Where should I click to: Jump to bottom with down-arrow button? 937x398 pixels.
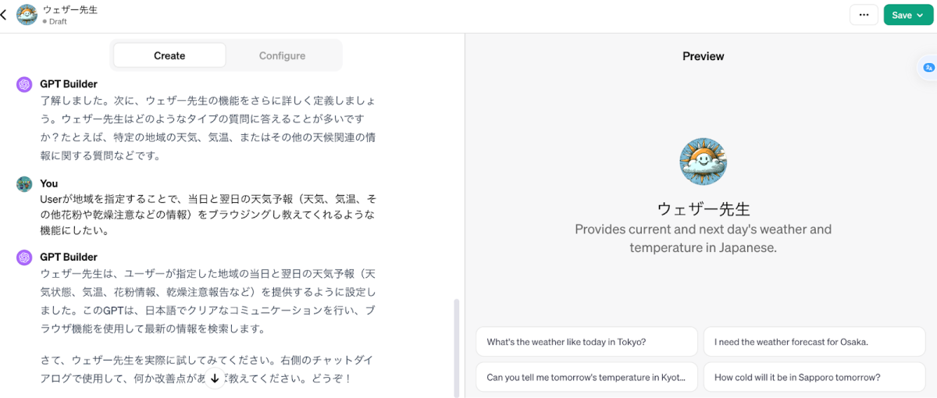pyautogui.click(x=215, y=378)
